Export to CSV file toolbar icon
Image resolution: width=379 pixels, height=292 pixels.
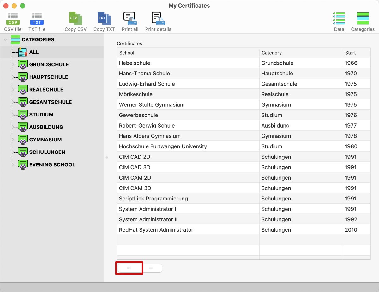click(x=13, y=19)
